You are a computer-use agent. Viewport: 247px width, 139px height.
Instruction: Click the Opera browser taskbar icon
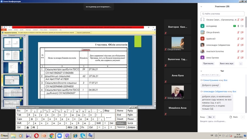coord(36,136)
